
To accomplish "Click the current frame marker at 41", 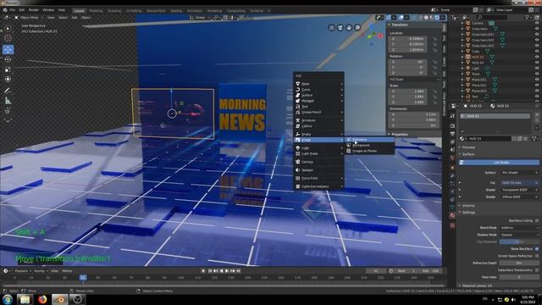I will pyautogui.click(x=83, y=278).
